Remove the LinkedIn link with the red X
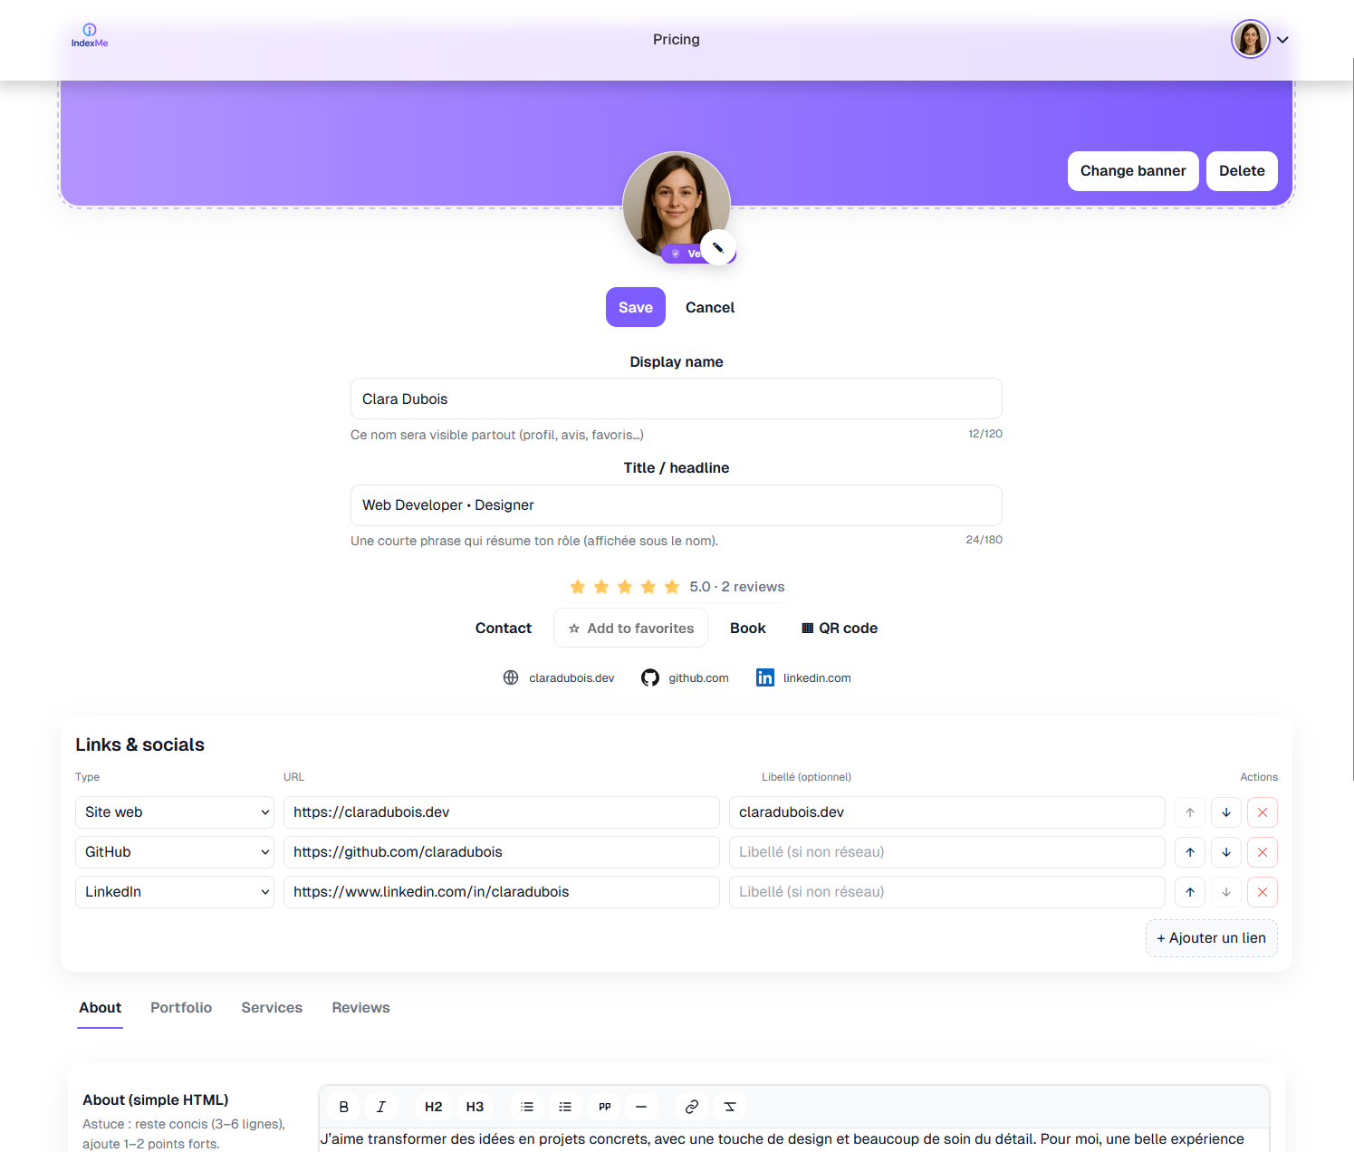Image resolution: width=1354 pixels, height=1152 pixels. pyautogui.click(x=1262, y=891)
